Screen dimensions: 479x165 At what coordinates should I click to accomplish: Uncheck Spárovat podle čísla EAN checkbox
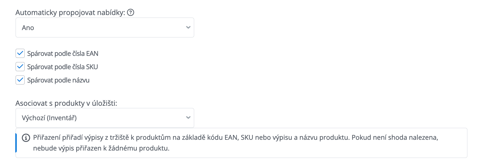[x=20, y=53]
